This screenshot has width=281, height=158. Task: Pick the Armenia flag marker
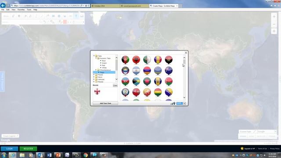pyautogui.click(x=147, y=71)
